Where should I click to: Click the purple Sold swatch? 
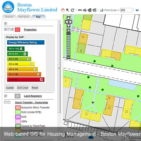click(18, 117)
